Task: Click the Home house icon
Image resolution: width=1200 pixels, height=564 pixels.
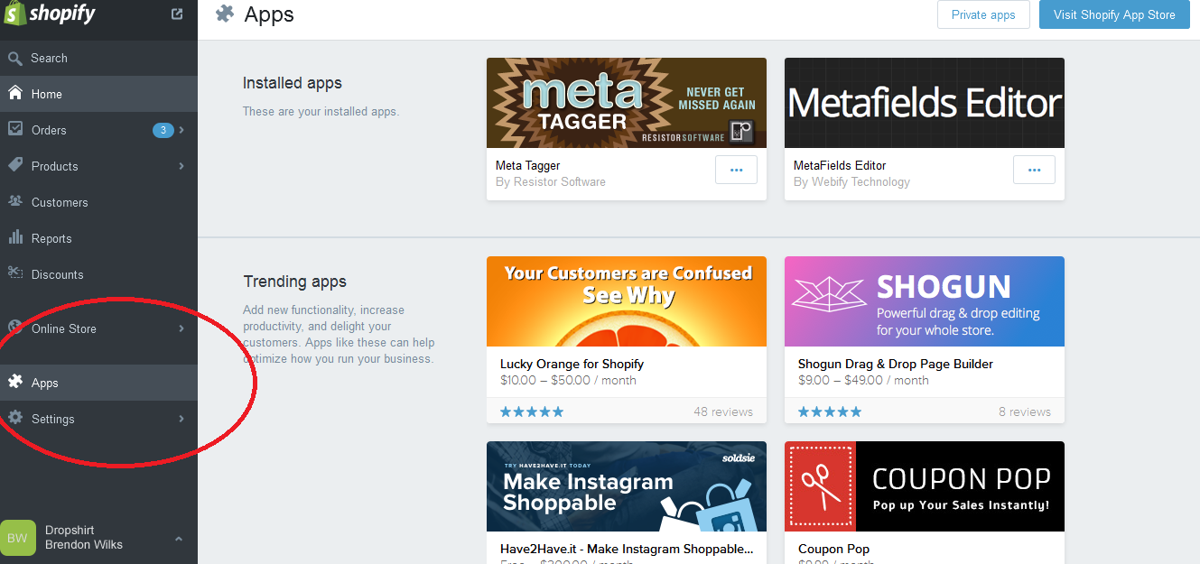Action: coord(15,93)
